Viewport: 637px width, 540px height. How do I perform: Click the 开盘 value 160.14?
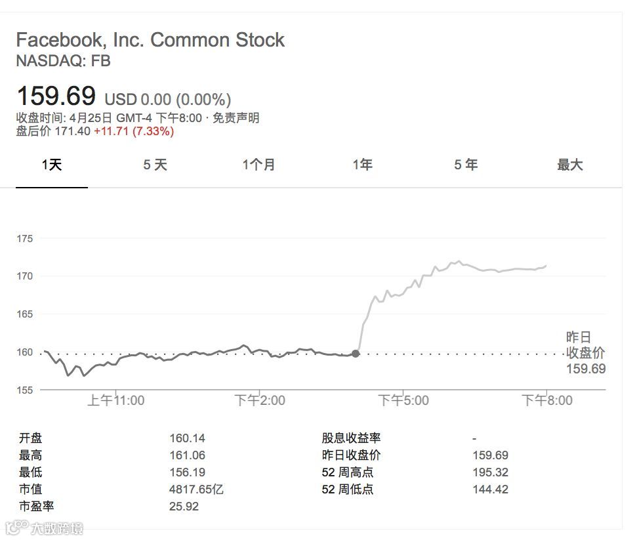187,438
